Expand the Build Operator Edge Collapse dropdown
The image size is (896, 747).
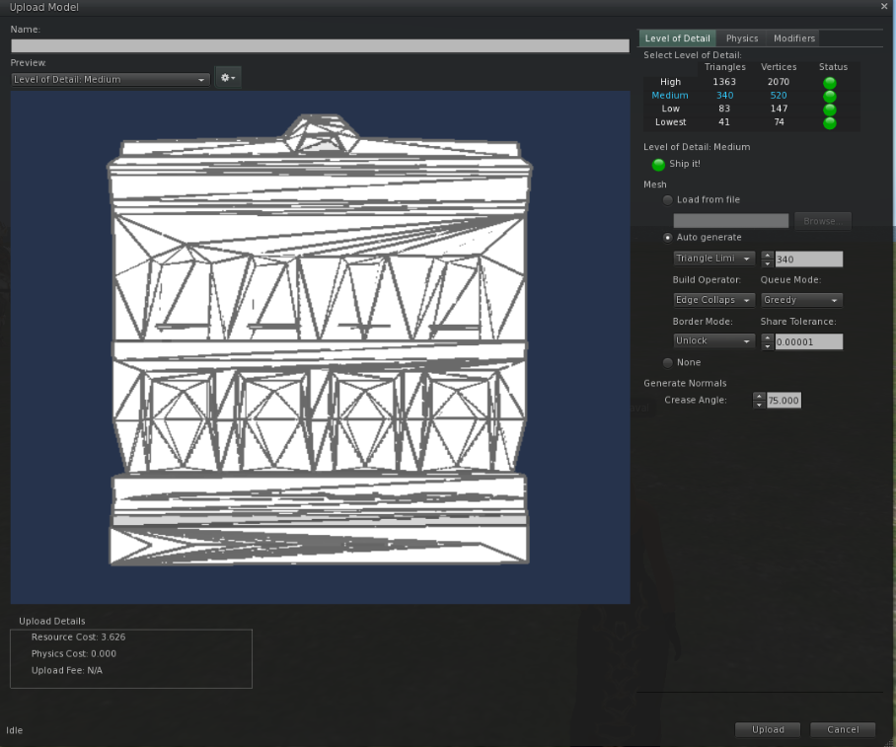tap(713, 300)
